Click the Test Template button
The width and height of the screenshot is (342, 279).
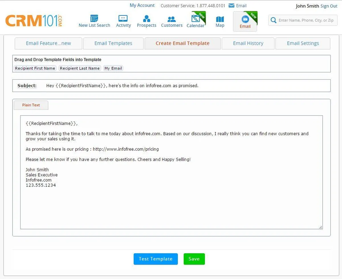coord(156,259)
